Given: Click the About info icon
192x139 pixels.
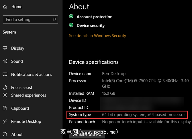Looking at the screenshot, I should (5, 134).
